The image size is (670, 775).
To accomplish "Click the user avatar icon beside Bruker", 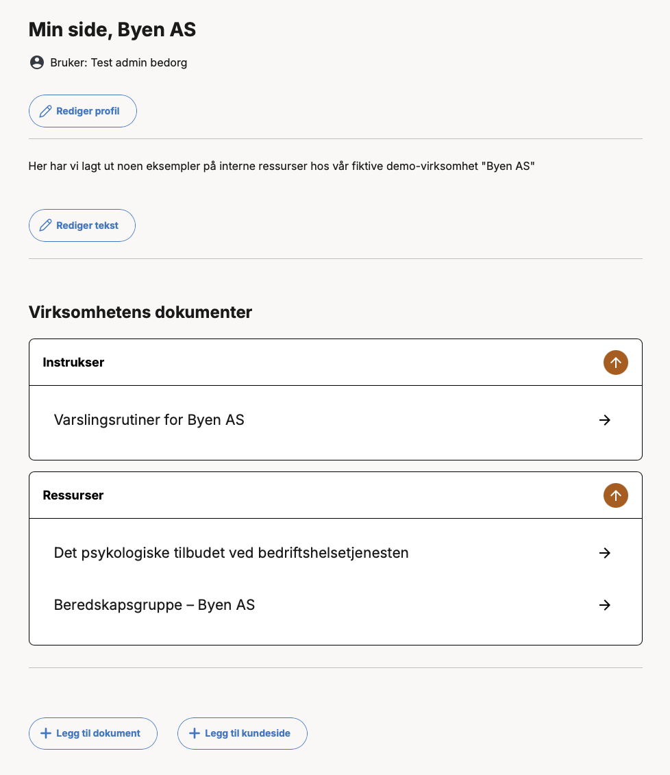I will (37, 62).
